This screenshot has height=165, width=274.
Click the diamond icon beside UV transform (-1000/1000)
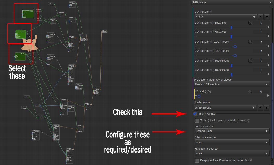[x=250, y=61]
